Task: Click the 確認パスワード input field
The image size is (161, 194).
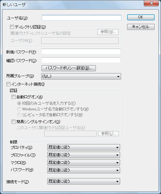Action: click(x=81, y=60)
